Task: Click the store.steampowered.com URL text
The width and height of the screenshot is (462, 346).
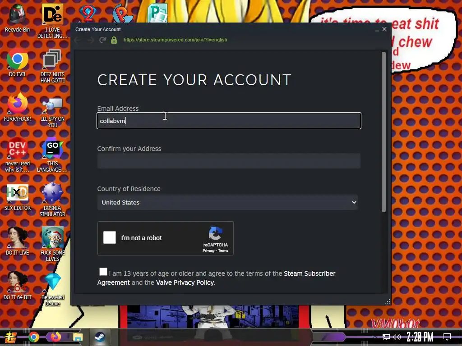Action: pos(176,40)
